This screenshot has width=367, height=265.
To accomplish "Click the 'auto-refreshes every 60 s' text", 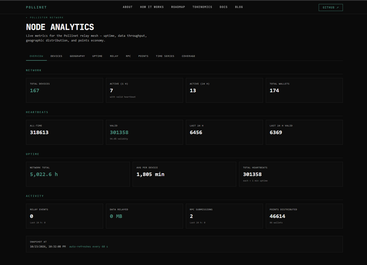I will pyautogui.click(x=88, y=247).
